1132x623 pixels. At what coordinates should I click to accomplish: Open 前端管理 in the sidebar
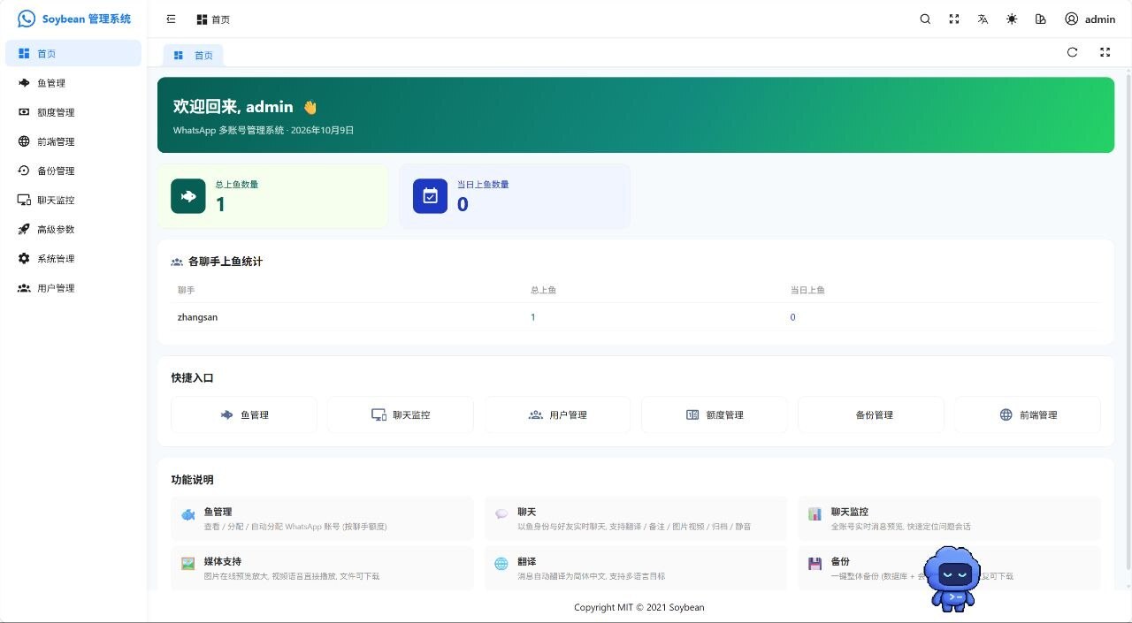point(73,141)
